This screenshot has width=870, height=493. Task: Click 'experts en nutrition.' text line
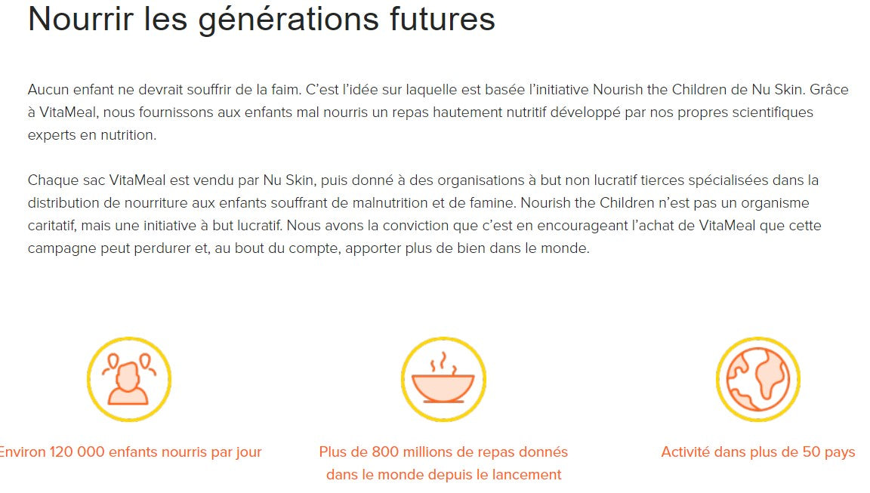point(91,135)
